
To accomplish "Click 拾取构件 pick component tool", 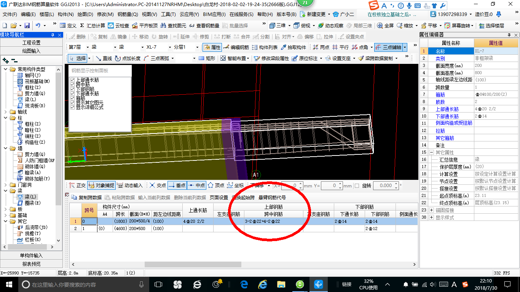I will point(293,47).
